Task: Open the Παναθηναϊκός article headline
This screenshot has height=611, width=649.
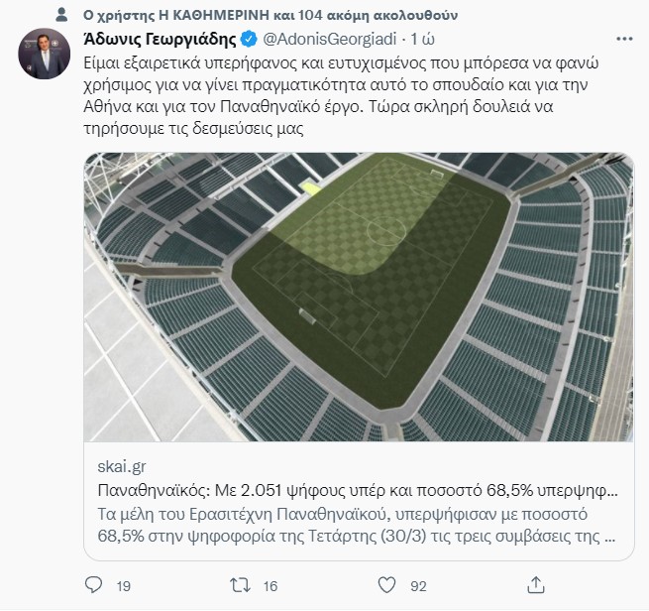Action: click(x=357, y=490)
